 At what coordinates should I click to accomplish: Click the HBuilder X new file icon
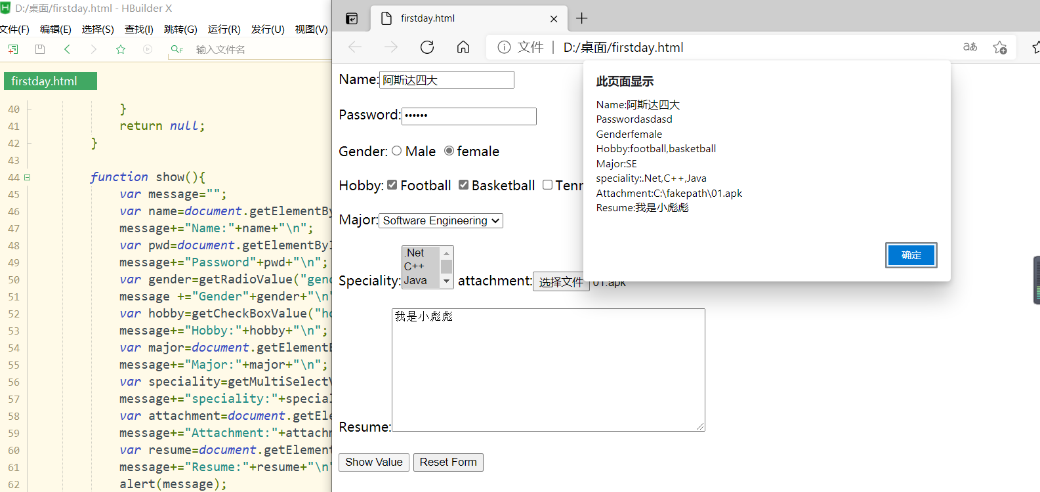click(13, 49)
